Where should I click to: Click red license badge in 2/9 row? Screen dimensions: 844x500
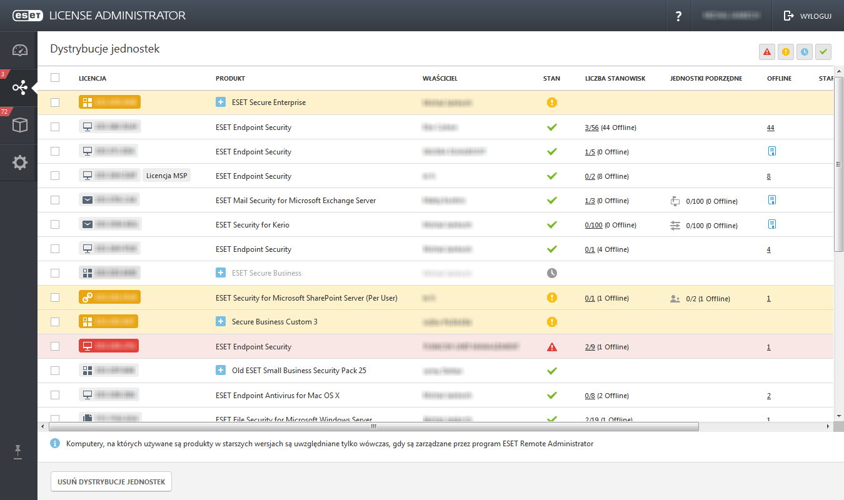point(109,346)
